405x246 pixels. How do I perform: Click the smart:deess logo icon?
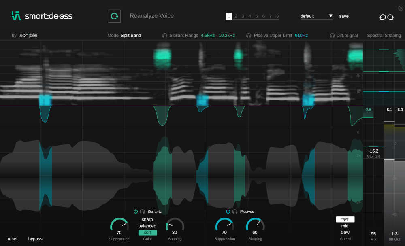tap(15, 15)
